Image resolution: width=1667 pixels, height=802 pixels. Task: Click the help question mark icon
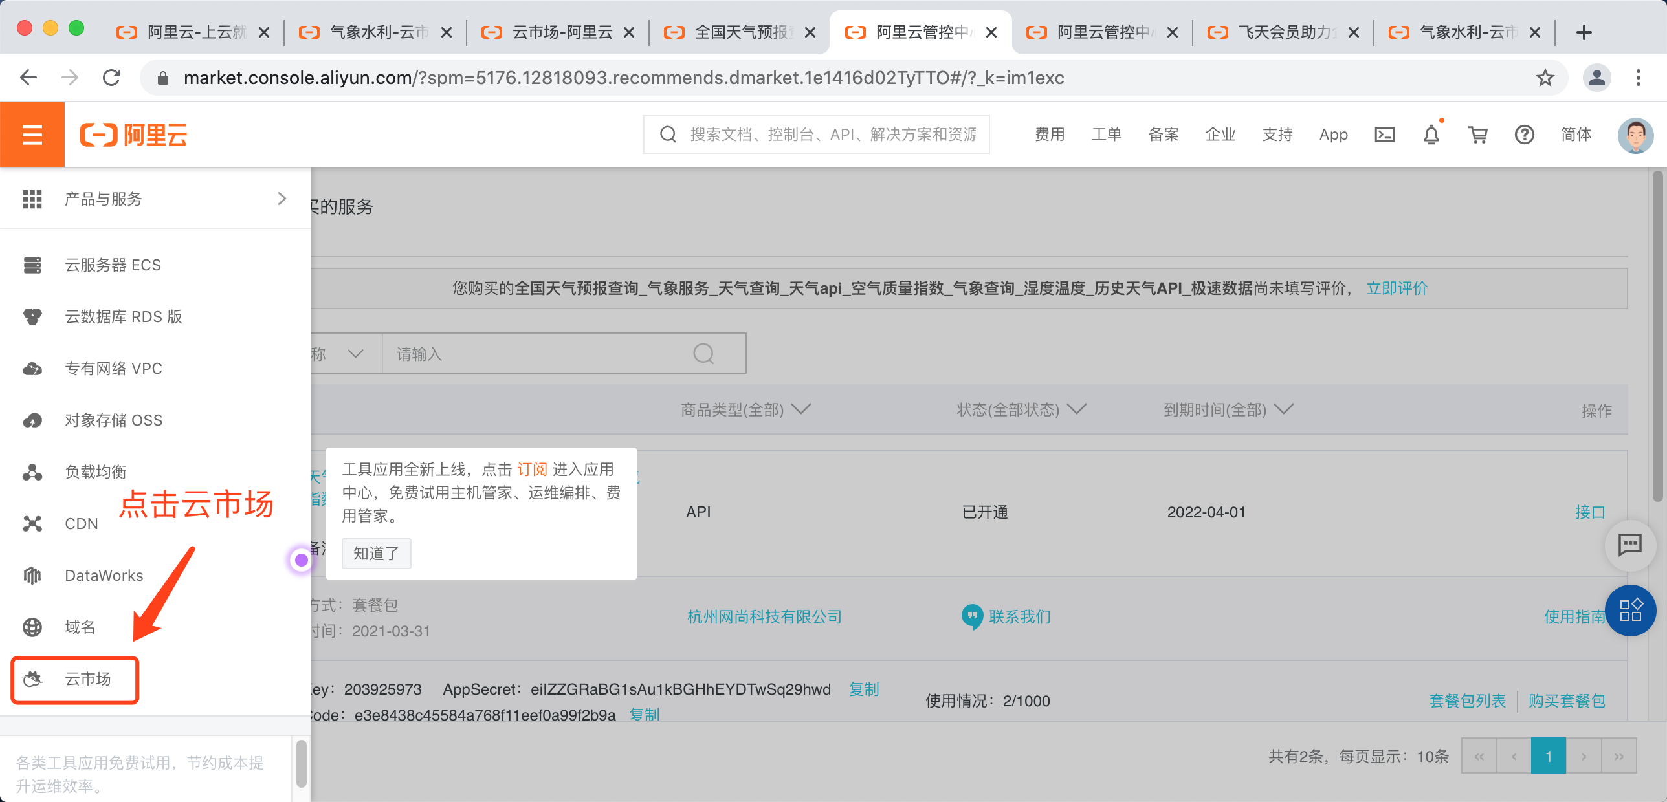[1524, 135]
